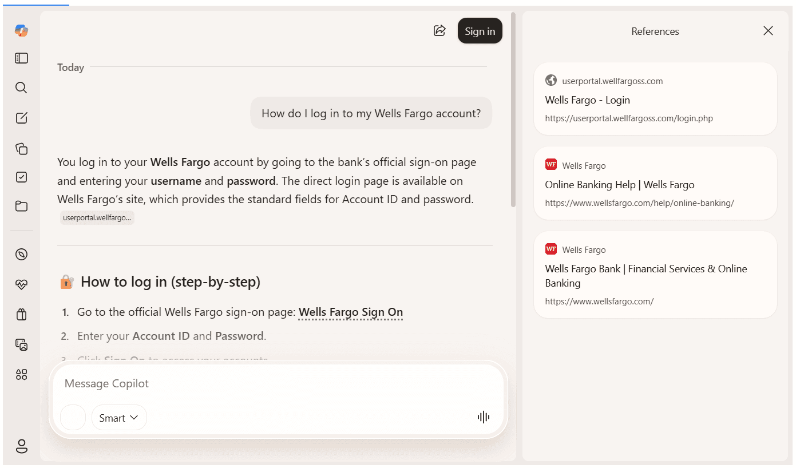Click the userportal.wellfargoss.com/login.php URL text
The height and width of the screenshot is (468, 796).
pyautogui.click(x=629, y=118)
